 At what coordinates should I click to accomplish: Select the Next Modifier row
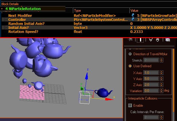pyautogui.click(x=89, y=15)
